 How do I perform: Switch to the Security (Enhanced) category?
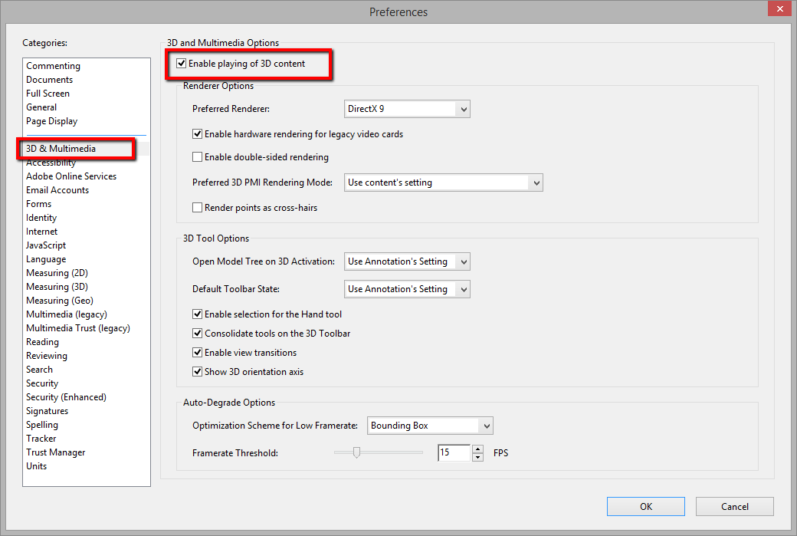(66, 396)
